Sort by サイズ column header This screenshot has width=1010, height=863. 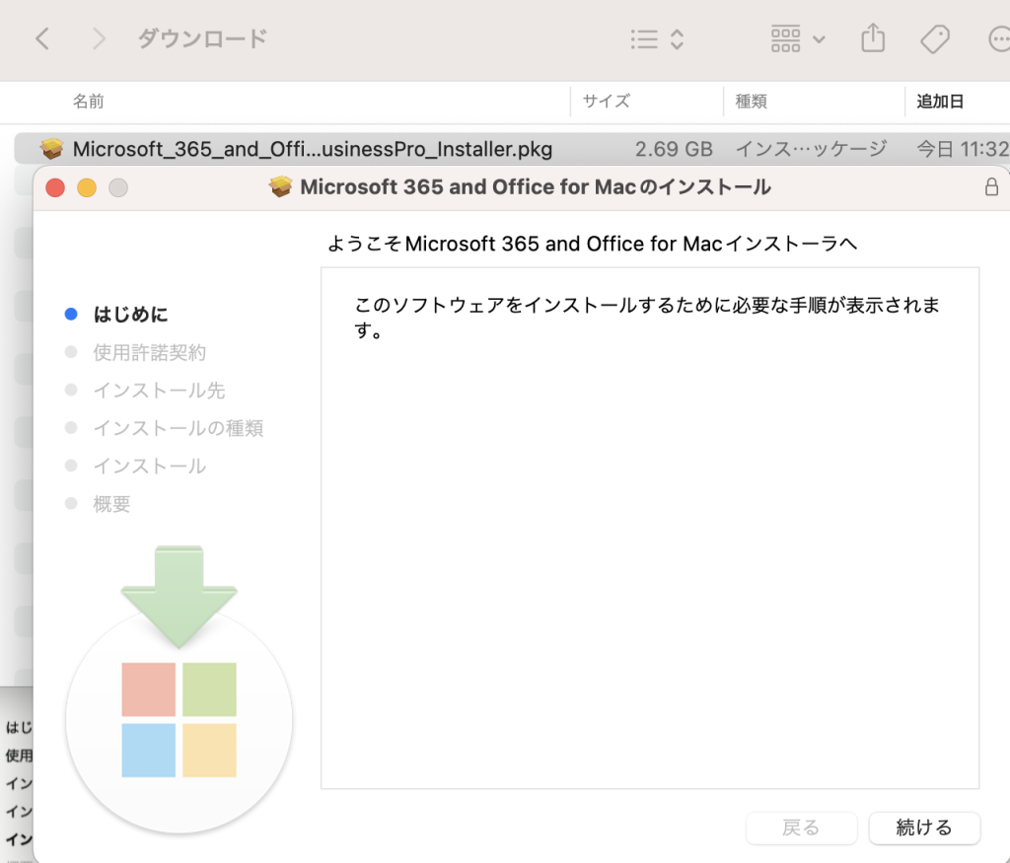coord(606,101)
